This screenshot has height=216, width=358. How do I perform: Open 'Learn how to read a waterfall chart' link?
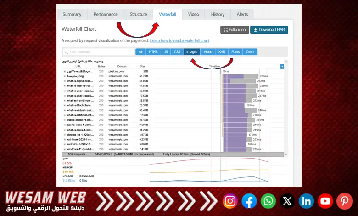pos(180,41)
